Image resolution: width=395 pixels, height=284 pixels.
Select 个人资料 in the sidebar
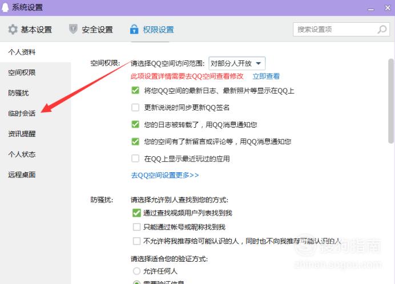pyautogui.click(x=22, y=52)
